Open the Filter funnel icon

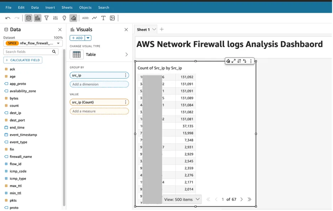[47, 18]
